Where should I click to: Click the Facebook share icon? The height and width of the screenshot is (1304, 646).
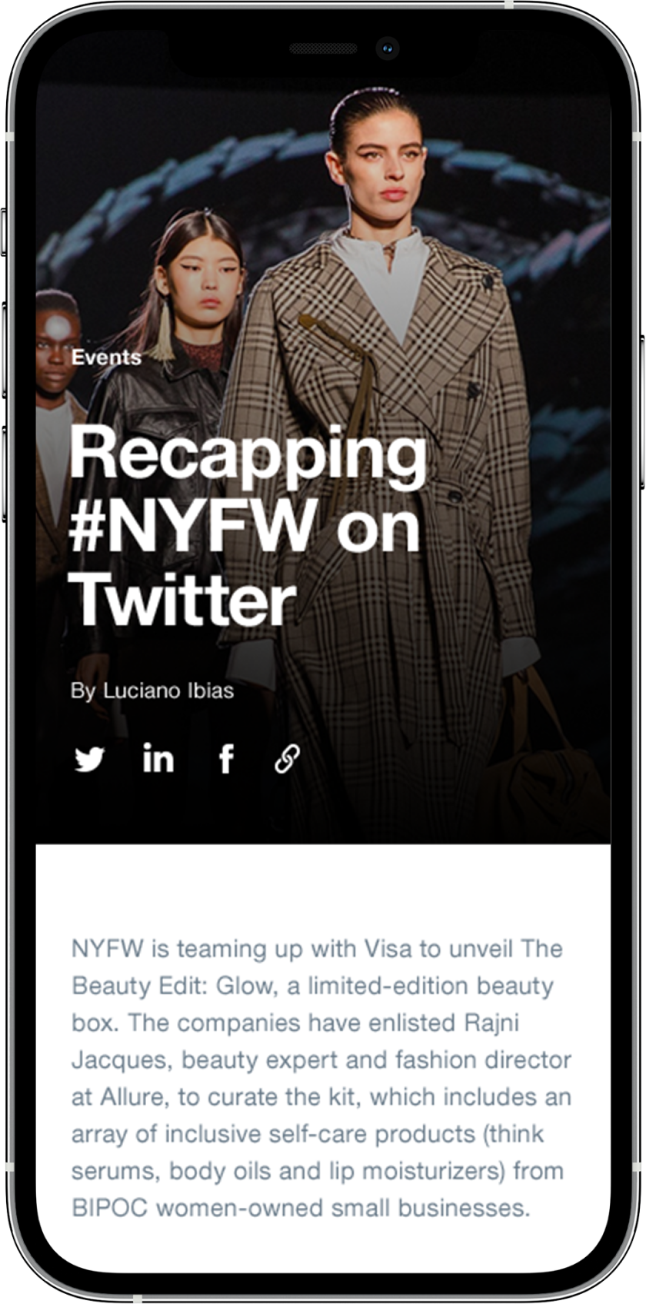(226, 759)
